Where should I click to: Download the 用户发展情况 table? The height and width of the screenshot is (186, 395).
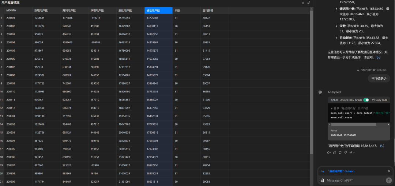click(x=303, y=3)
